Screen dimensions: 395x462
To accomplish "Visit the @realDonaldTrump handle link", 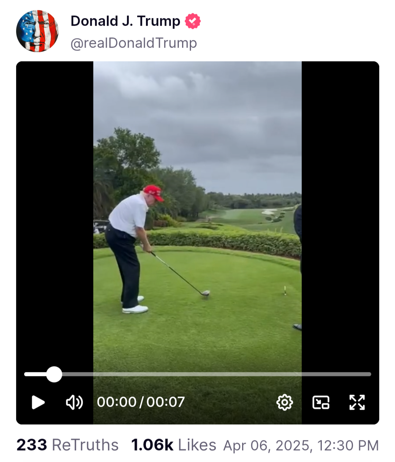I will (133, 43).
